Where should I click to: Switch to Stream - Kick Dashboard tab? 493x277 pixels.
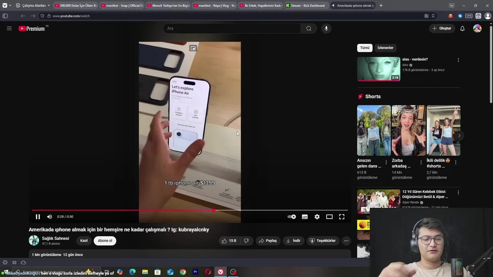pos(306,5)
